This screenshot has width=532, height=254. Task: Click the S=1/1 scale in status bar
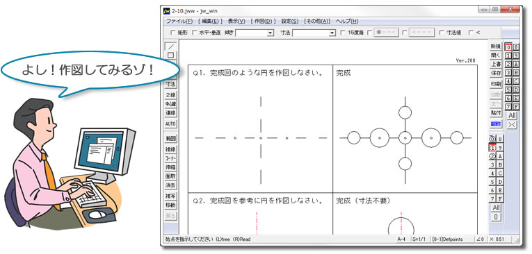pos(420,239)
